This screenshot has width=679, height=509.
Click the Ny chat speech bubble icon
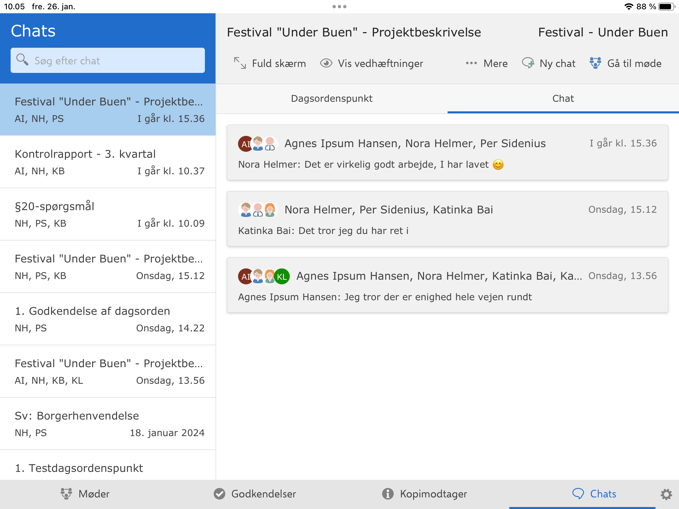528,63
